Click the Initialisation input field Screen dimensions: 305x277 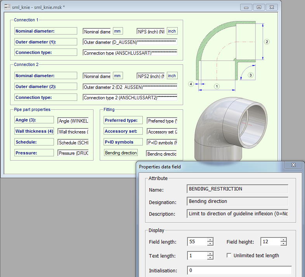239,270
